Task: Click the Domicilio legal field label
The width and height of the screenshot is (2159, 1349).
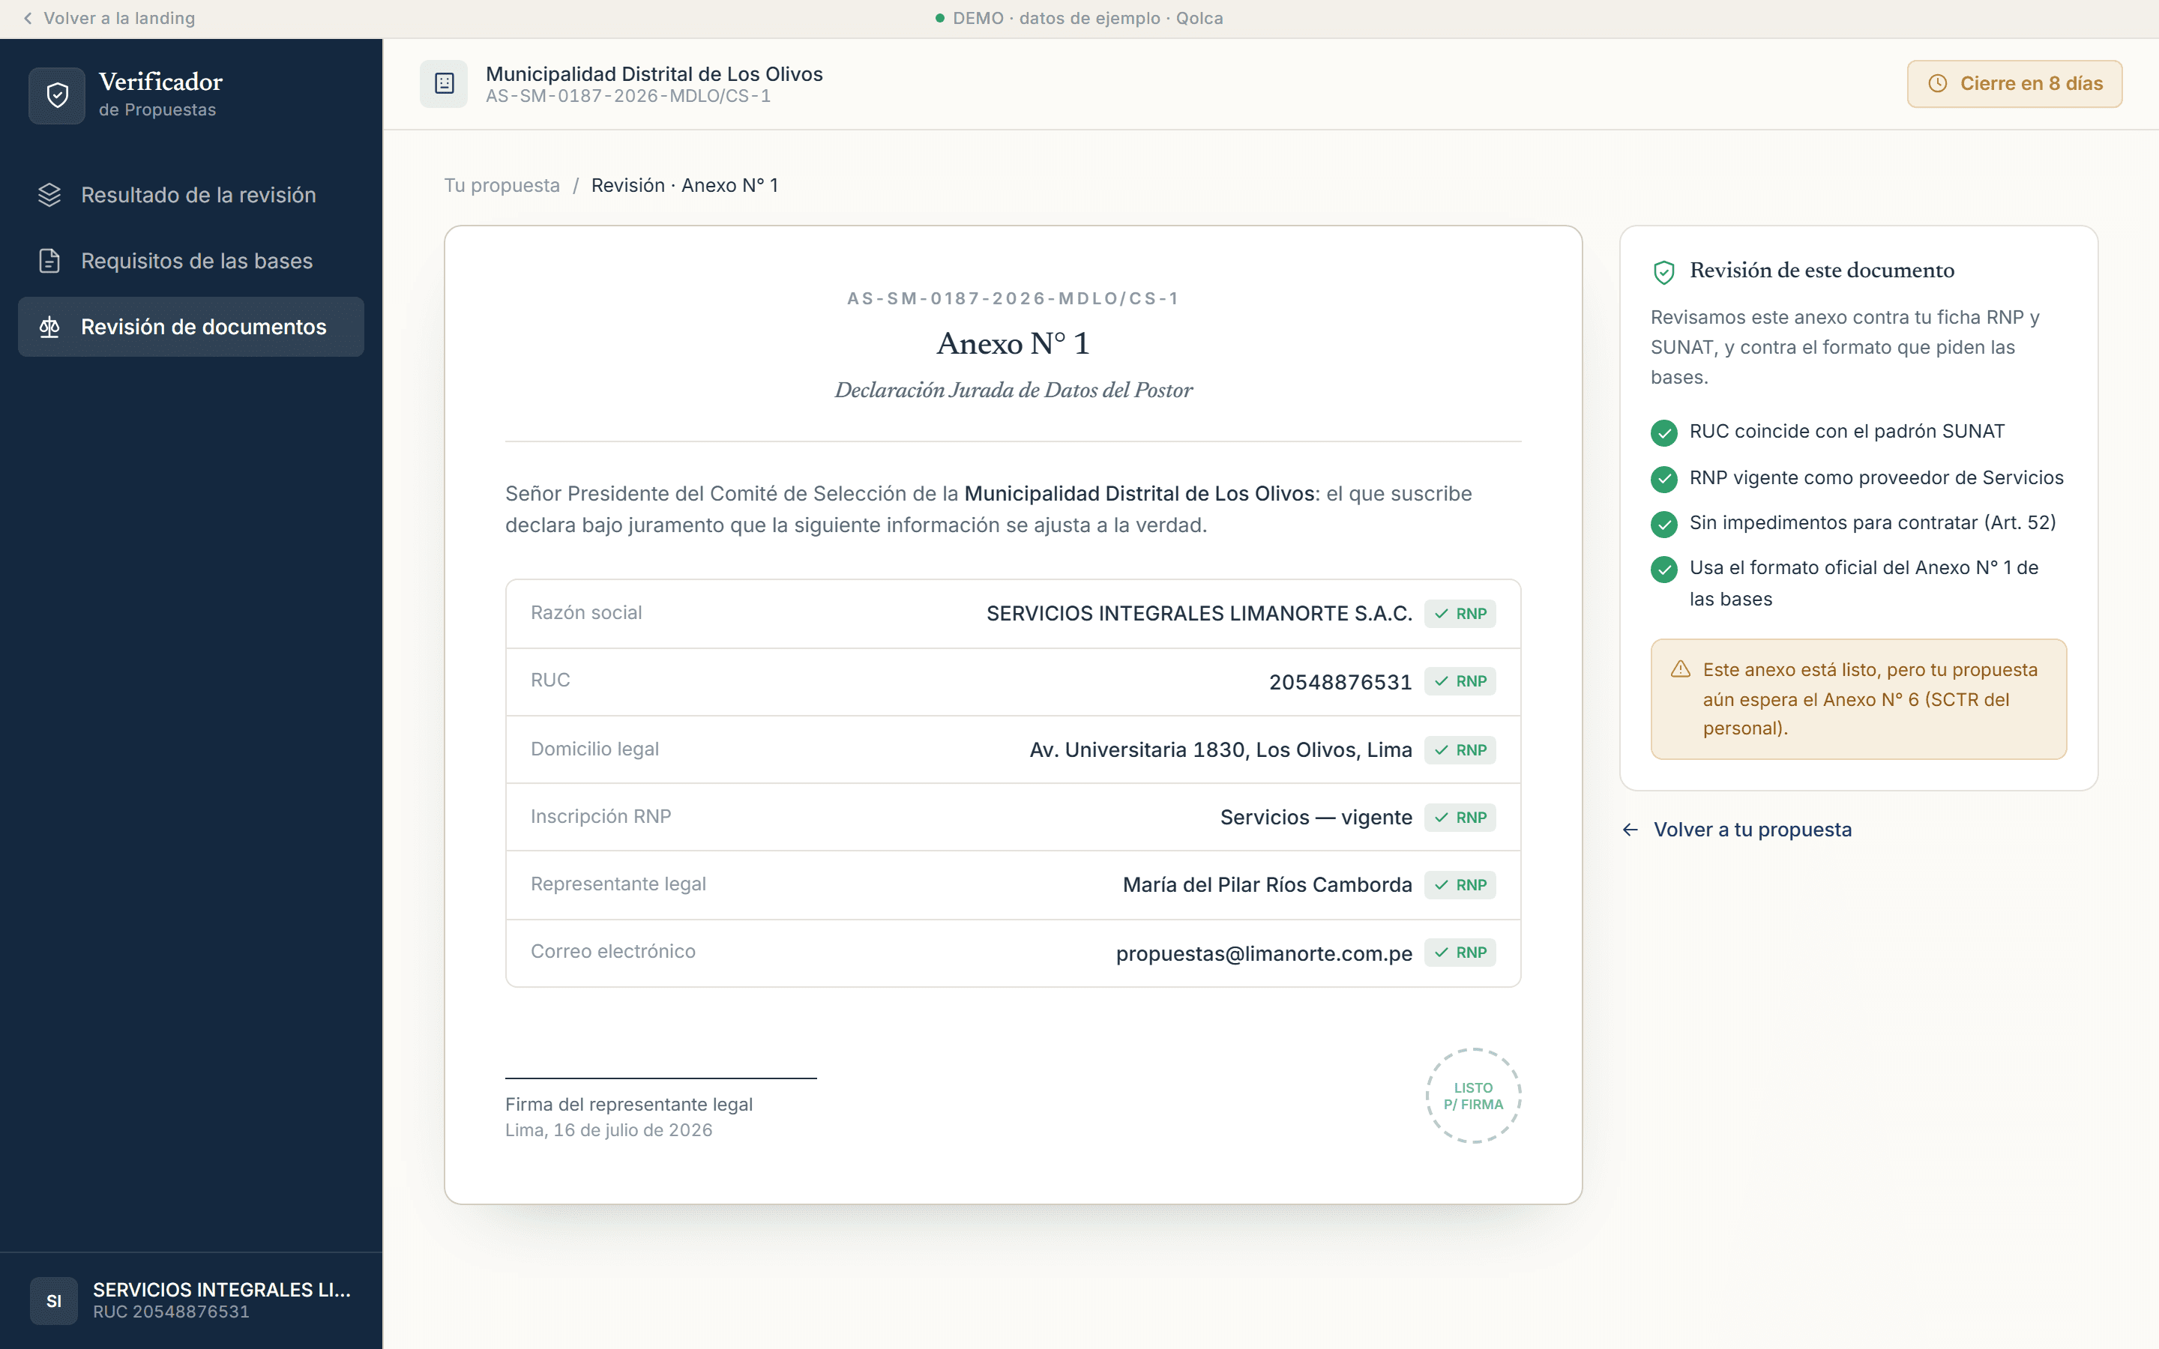Action: click(595, 749)
